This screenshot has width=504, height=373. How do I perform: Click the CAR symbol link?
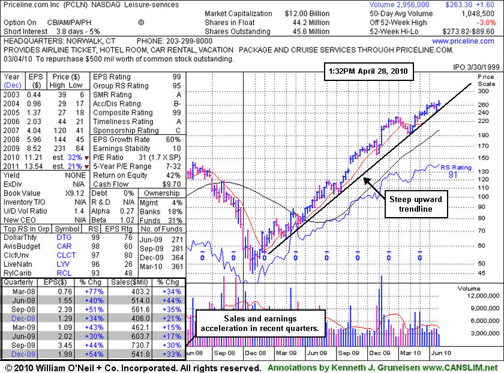[64, 246]
